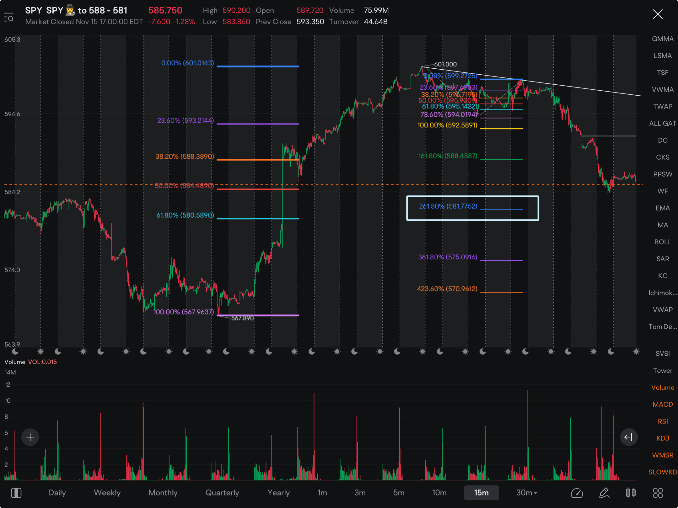
Task: Enable the TSF indicator
Action: point(663,72)
